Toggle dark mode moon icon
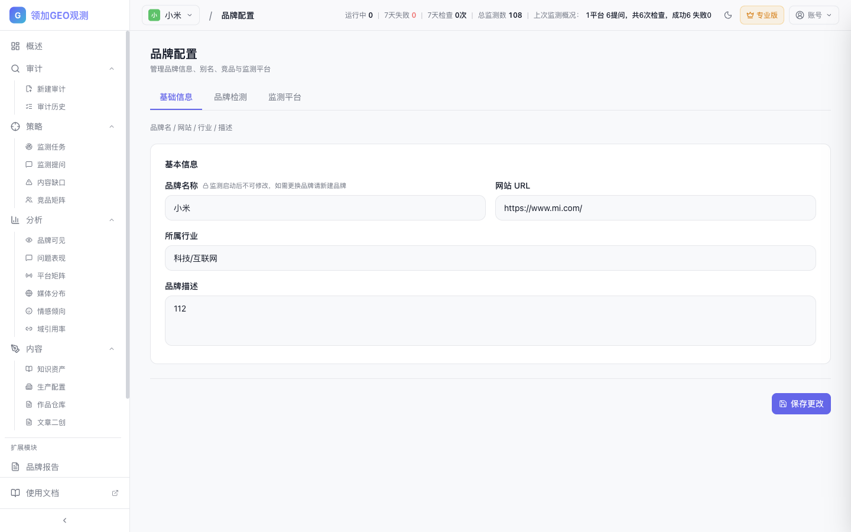Screen dimensions: 851x532 tap(728, 15)
